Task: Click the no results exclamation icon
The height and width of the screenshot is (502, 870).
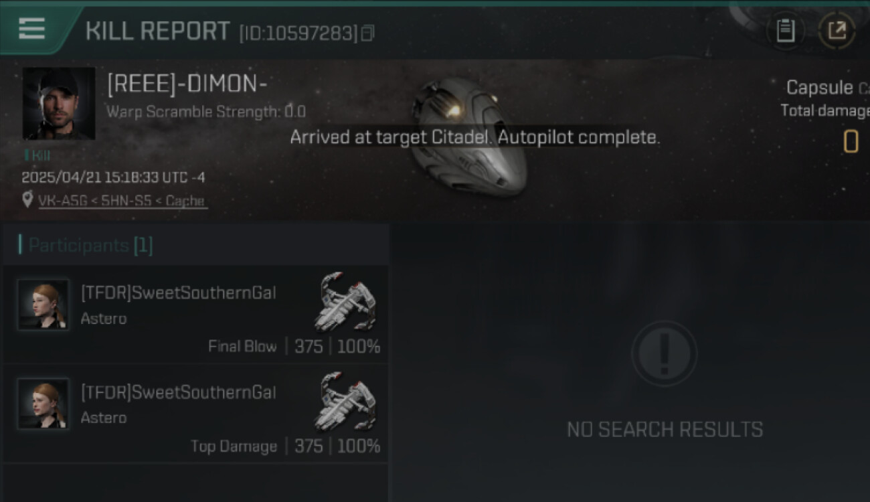Action: [664, 354]
